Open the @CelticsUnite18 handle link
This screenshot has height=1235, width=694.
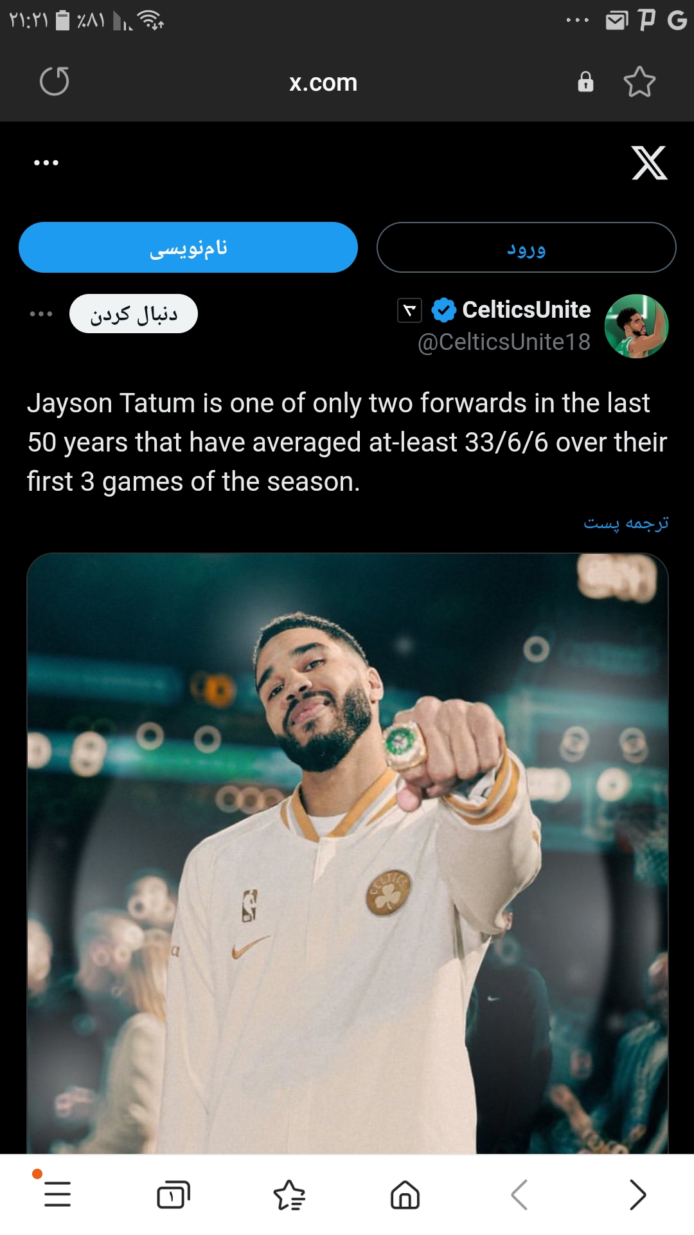(504, 342)
